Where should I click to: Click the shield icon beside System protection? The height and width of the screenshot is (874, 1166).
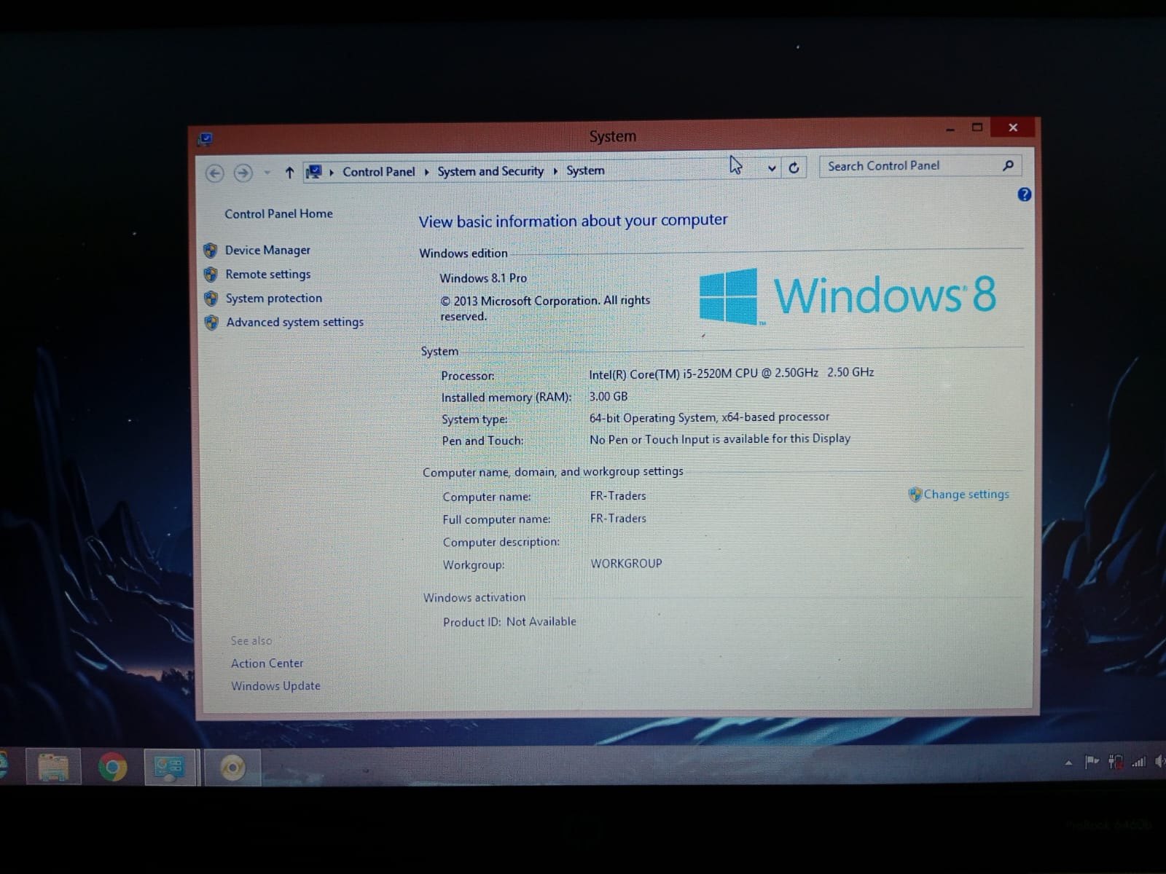[x=211, y=299]
